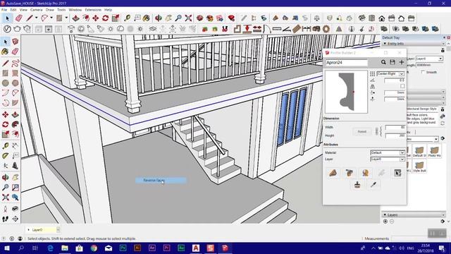Toggle the mirror profile checkbox
This screenshot has height=254, width=451.
402,86
